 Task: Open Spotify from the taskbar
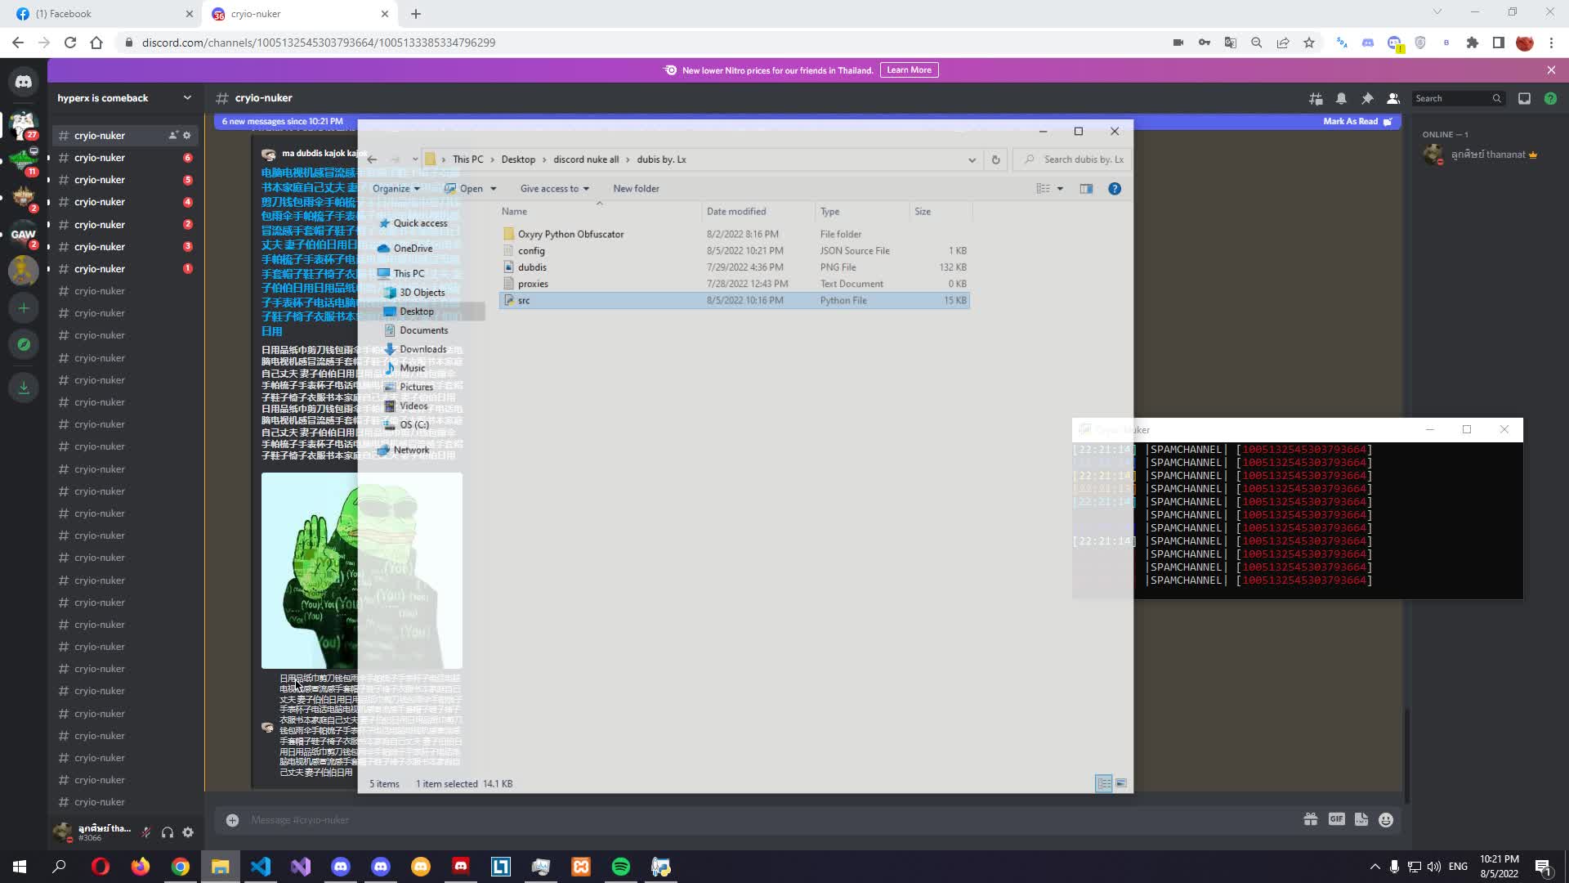(621, 867)
